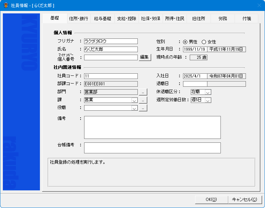Viewport: 265px width, 208px height.
Task: Click the 社員コード input field
Action: [x=111, y=76]
